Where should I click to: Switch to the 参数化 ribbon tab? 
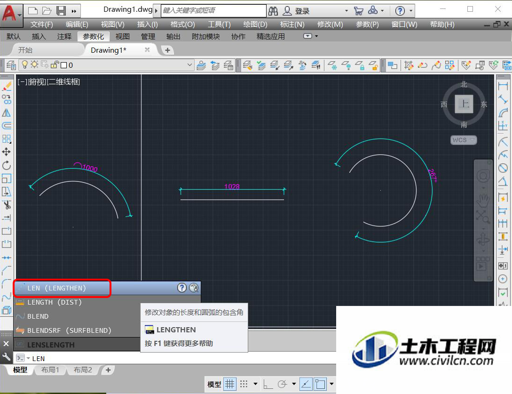[x=94, y=36]
